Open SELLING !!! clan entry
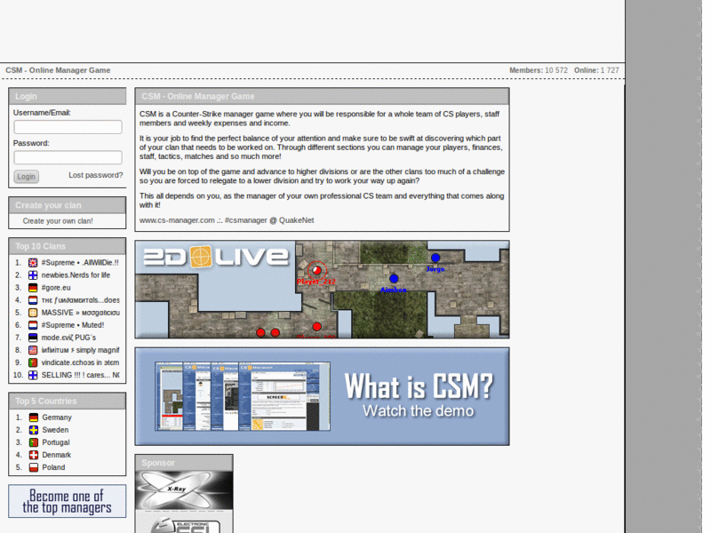The width and height of the screenshot is (711, 533). [x=80, y=375]
